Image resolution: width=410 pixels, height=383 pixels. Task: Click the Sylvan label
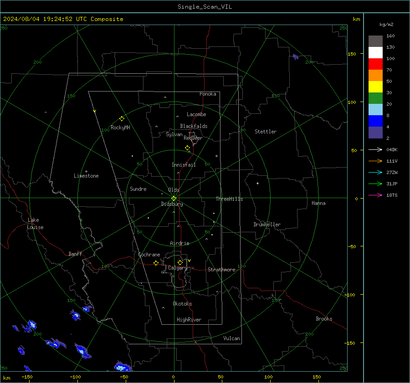coord(174,134)
